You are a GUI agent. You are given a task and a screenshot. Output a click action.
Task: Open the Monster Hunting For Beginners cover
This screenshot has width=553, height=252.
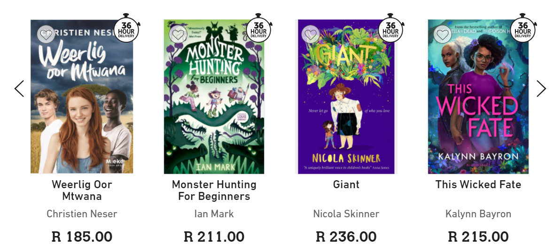214,108
